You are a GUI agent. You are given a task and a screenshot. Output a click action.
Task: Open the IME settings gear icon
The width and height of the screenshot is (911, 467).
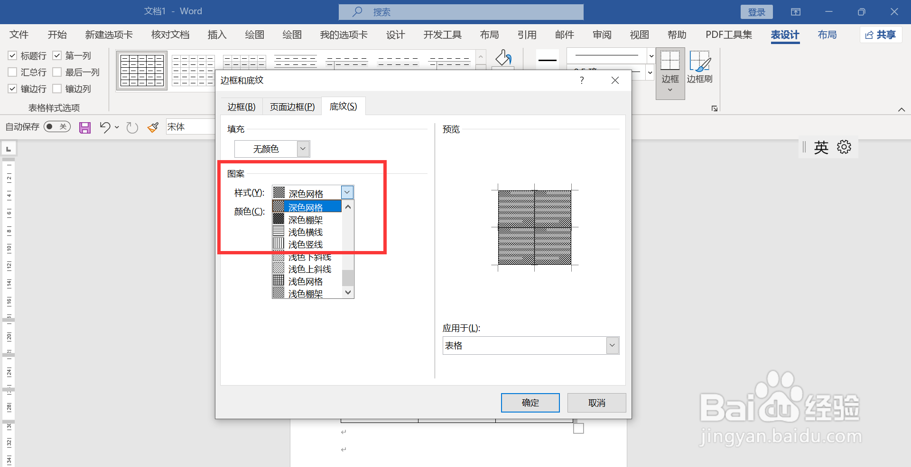click(x=844, y=147)
